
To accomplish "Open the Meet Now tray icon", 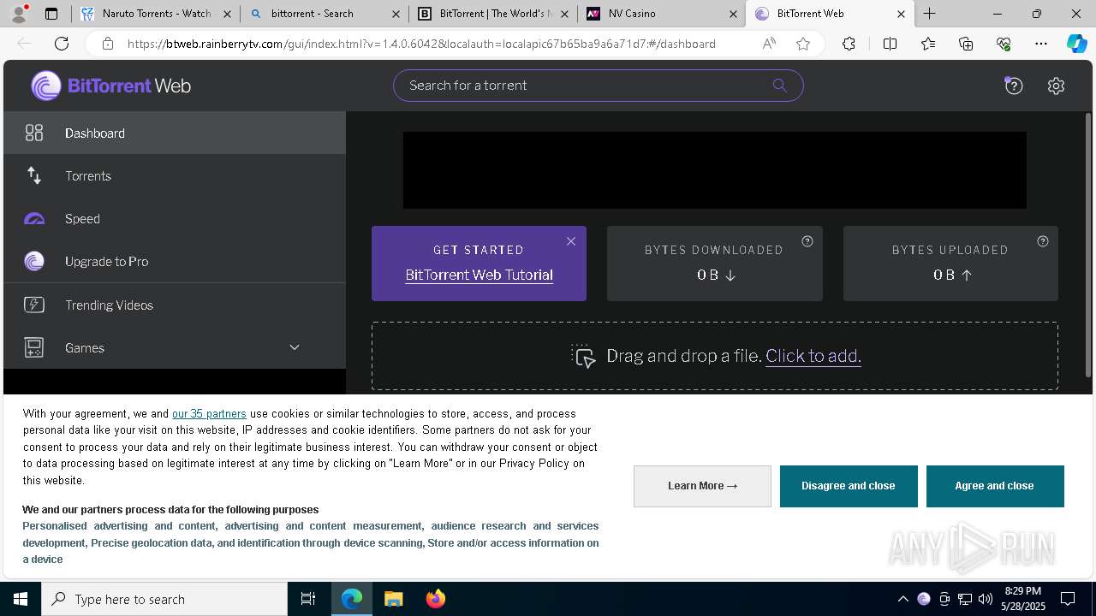I will click(x=944, y=599).
